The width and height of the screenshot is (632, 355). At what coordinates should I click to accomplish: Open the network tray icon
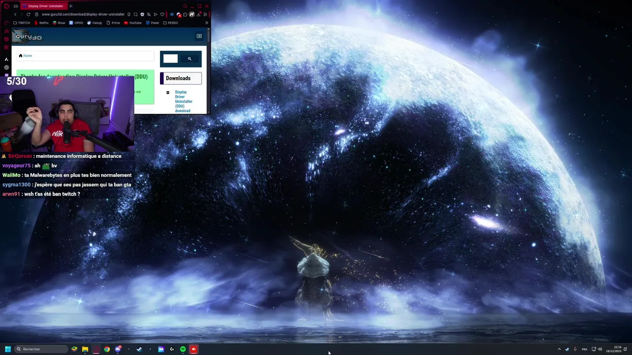594,349
